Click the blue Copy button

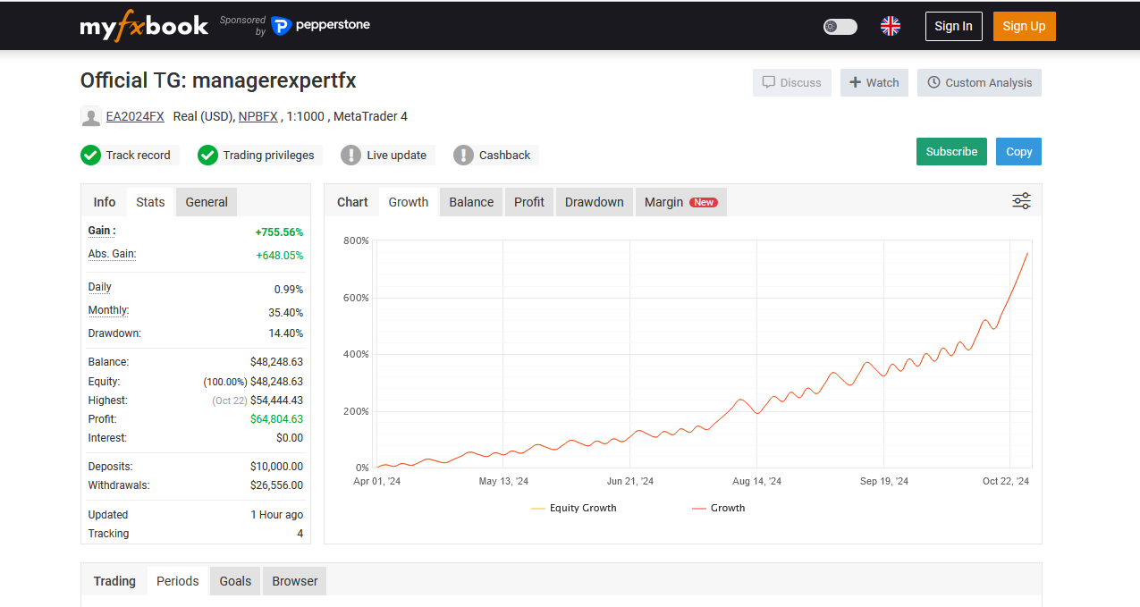pos(1018,151)
